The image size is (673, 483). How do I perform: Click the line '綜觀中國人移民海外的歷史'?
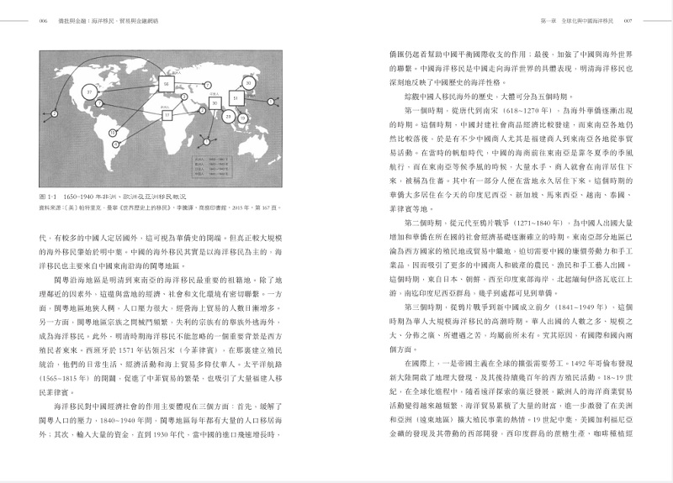point(489,97)
